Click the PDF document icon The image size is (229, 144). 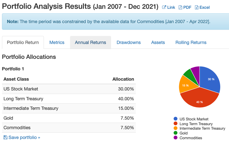[x=180, y=7]
